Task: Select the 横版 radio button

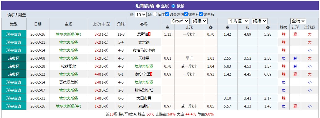Action: (x=174, y=6)
